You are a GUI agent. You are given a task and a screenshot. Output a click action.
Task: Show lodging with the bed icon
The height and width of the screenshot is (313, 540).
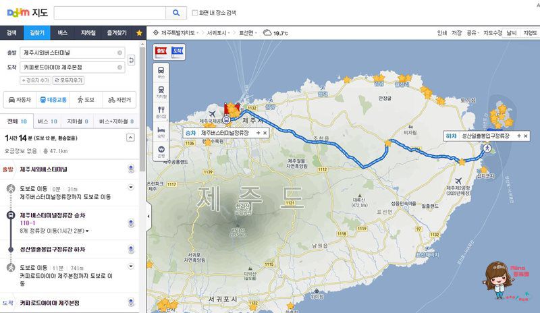click(x=161, y=132)
